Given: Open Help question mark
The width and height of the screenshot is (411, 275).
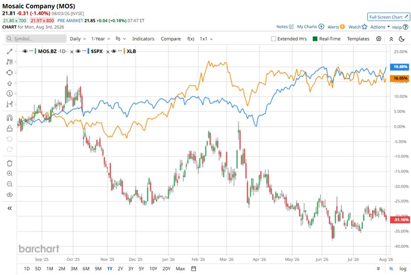Looking at the screenshot, I should coord(405,27).
